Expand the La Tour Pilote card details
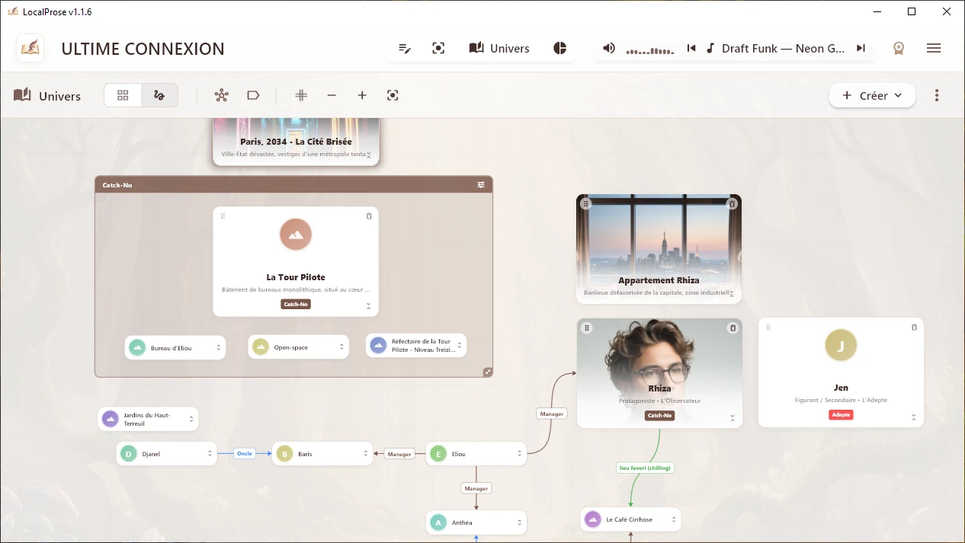The image size is (965, 543). pos(368,307)
